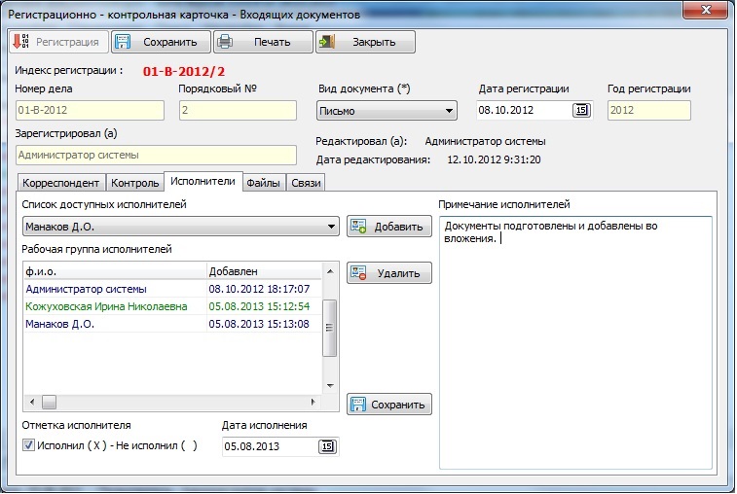Click the Регистрация toolbar icon
This screenshot has width=737, height=494.
click(x=20, y=41)
